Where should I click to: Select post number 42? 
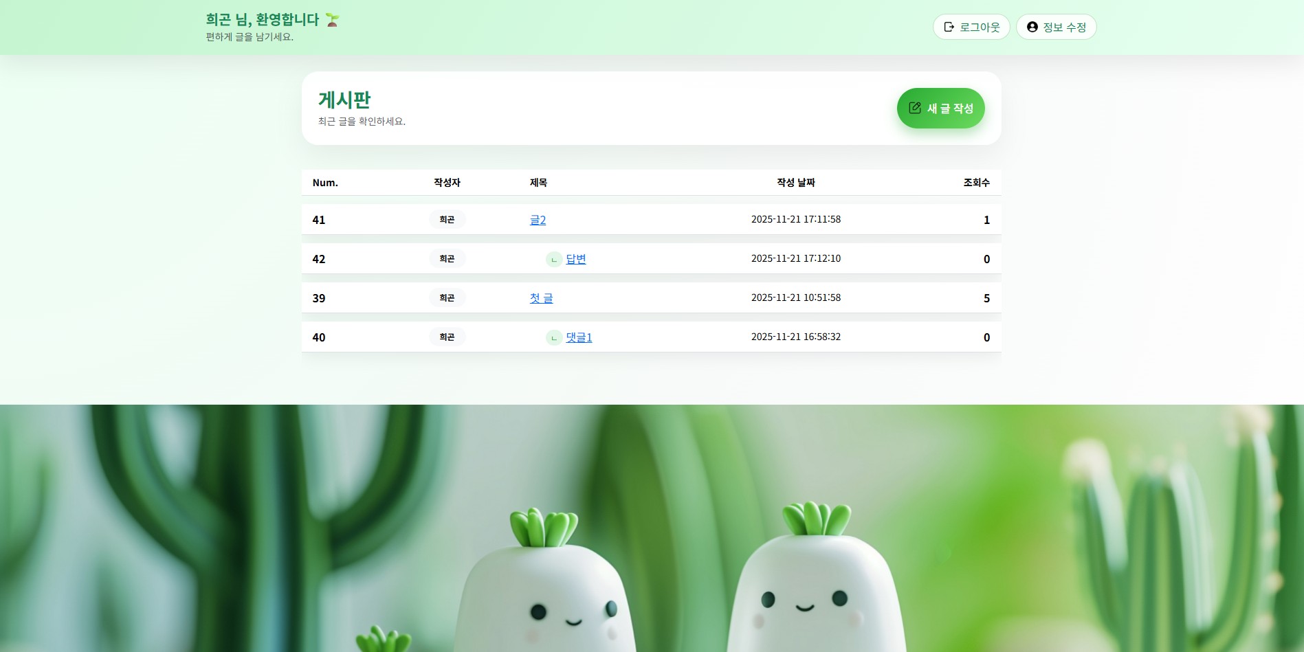319,259
